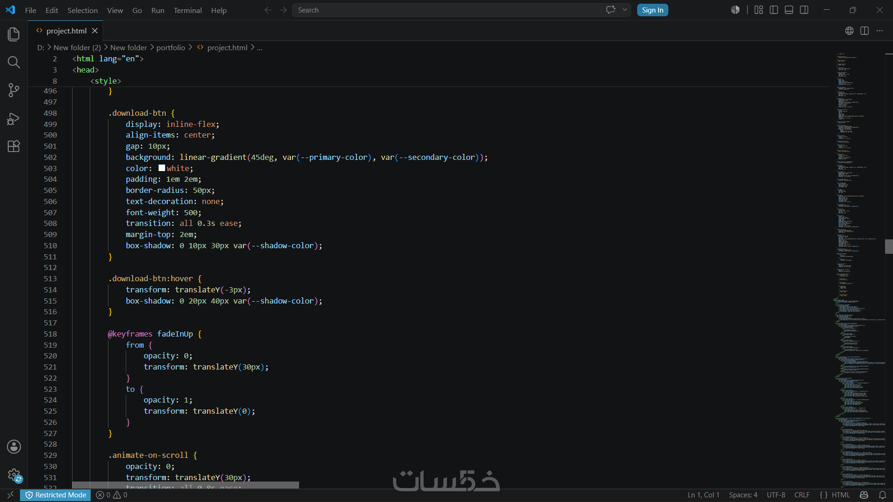Open Run and Debug view
893x502 pixels.
(x=14, y=119)
